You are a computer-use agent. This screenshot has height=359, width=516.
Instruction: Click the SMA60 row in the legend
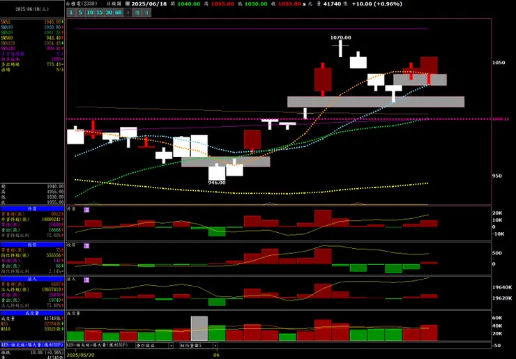pos(32,38)
